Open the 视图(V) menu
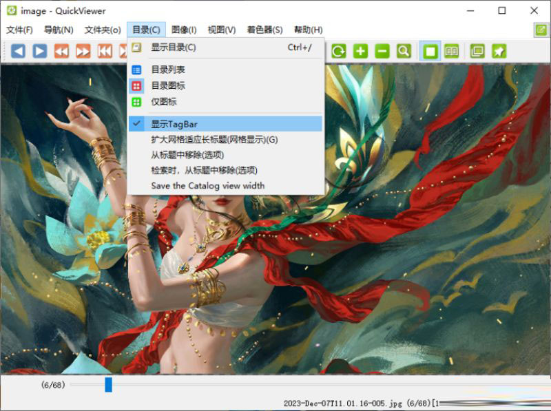 click(222, 30)
